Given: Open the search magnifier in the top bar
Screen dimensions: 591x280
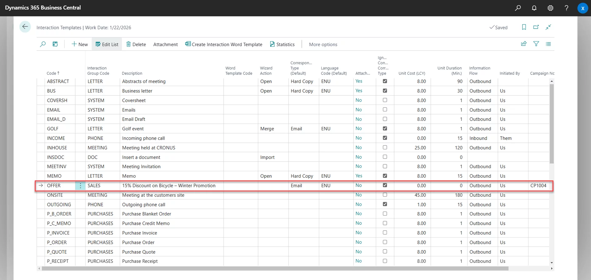Looking at the screenshot, I should coord(518,8).
